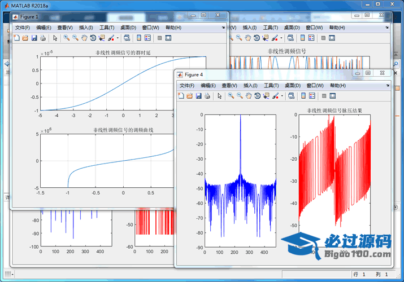Open 桌面(D) menu in background figure
The image size is (404, 282).
[292, 28]
